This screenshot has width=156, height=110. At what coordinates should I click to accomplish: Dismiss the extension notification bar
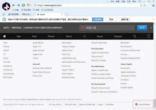tap(153, 19)
